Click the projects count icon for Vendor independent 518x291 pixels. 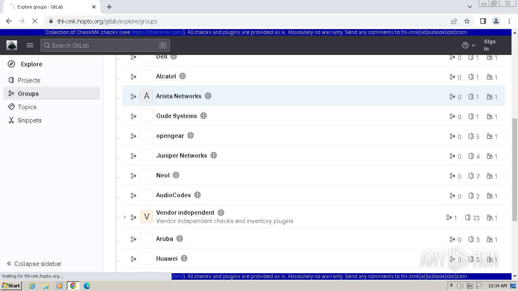click(x=468, y=217)
